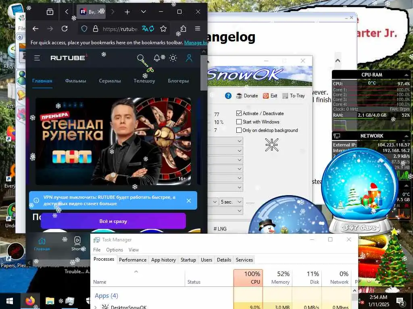Open Task Manager Options menu
This screenshot has width=413, height=309.
[x=115, y=249]
